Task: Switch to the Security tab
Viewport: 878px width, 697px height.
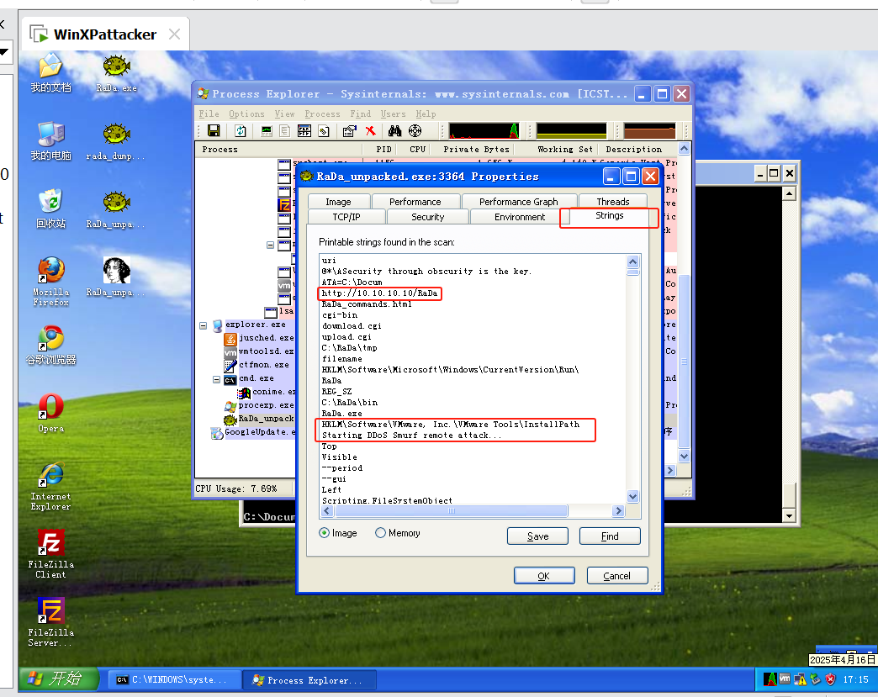Action: pos(428,217)
